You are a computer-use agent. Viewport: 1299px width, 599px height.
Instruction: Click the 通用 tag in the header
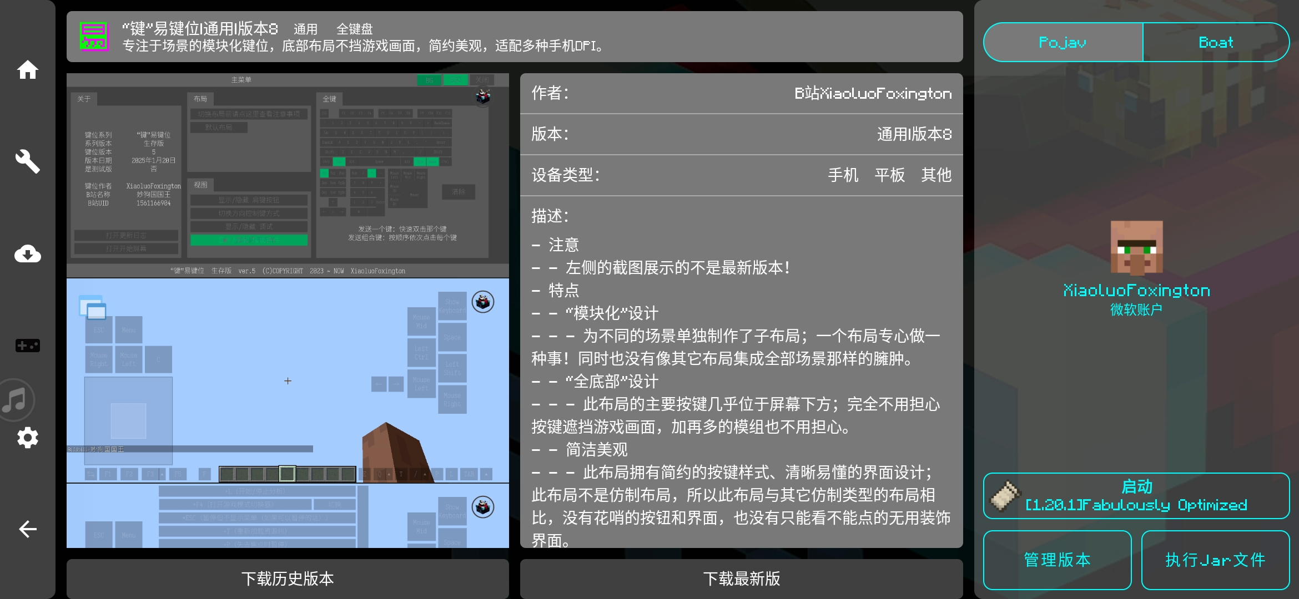305,29
